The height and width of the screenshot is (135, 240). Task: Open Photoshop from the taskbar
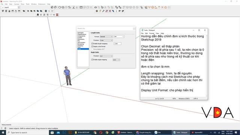click(64, 132)
